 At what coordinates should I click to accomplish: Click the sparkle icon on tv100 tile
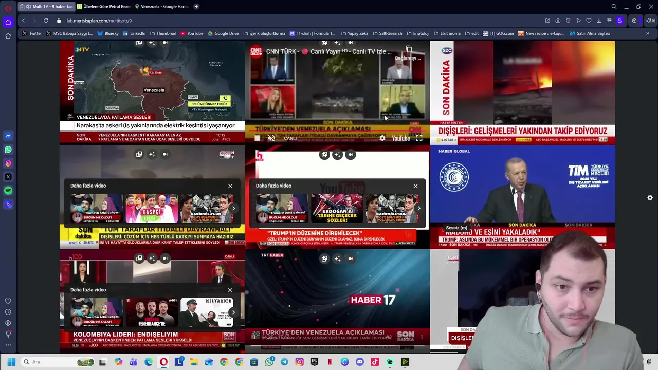152,258
